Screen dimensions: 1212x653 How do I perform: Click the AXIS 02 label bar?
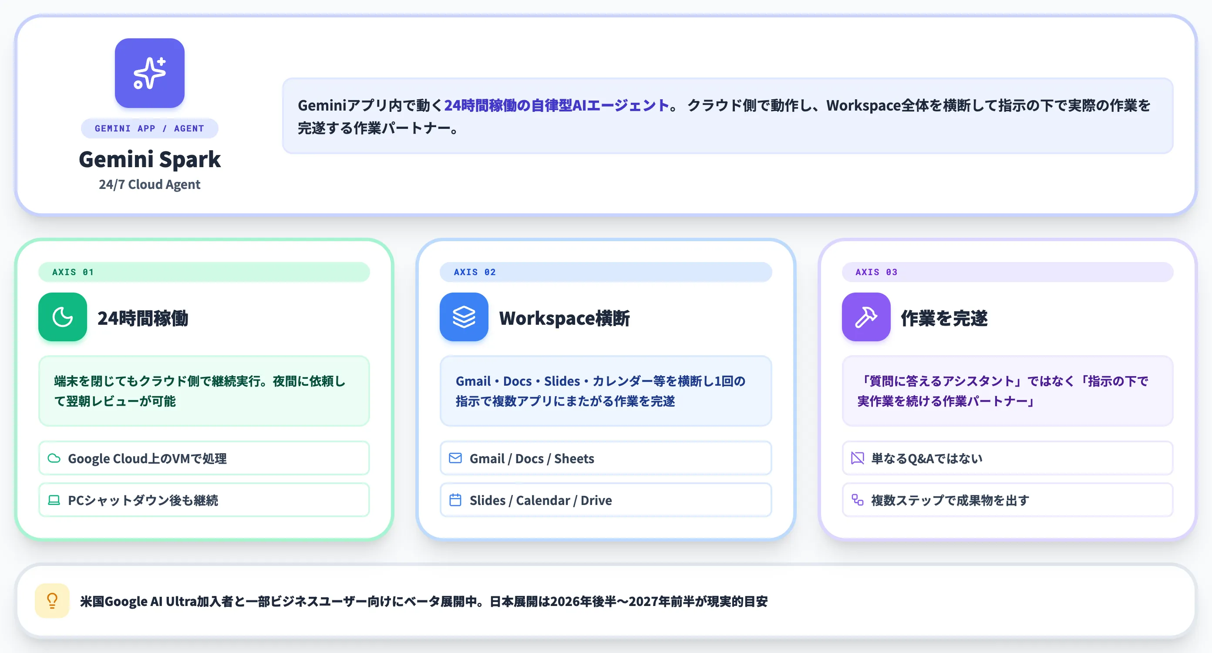[606, 272]
